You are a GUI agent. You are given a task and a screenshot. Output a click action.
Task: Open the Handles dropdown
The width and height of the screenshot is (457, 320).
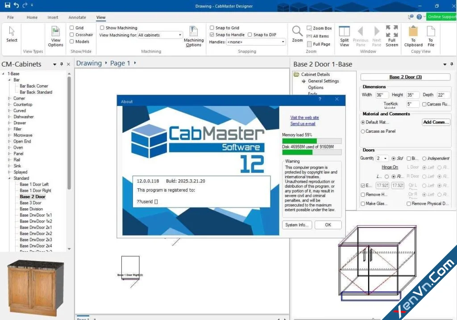[283, 42]
